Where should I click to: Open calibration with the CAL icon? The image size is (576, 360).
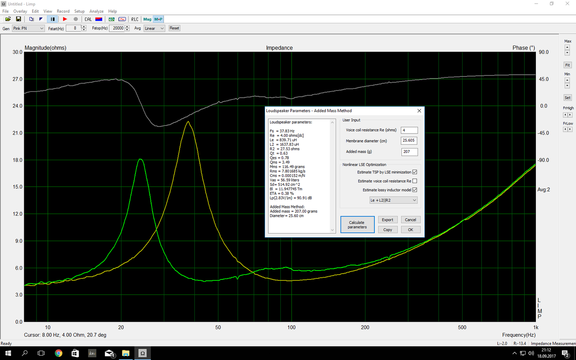tap(88, 19)
